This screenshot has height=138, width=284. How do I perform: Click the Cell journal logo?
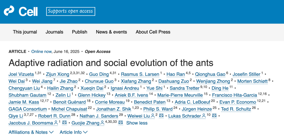tap(21, 11)
